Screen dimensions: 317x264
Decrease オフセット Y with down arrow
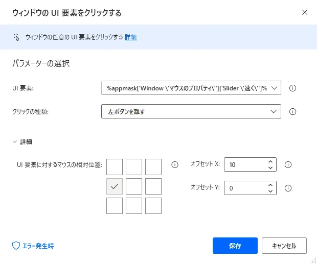coord(270,191)
